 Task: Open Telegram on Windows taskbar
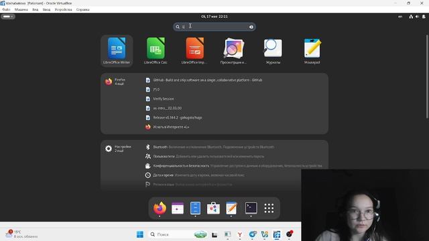[252, 234]
